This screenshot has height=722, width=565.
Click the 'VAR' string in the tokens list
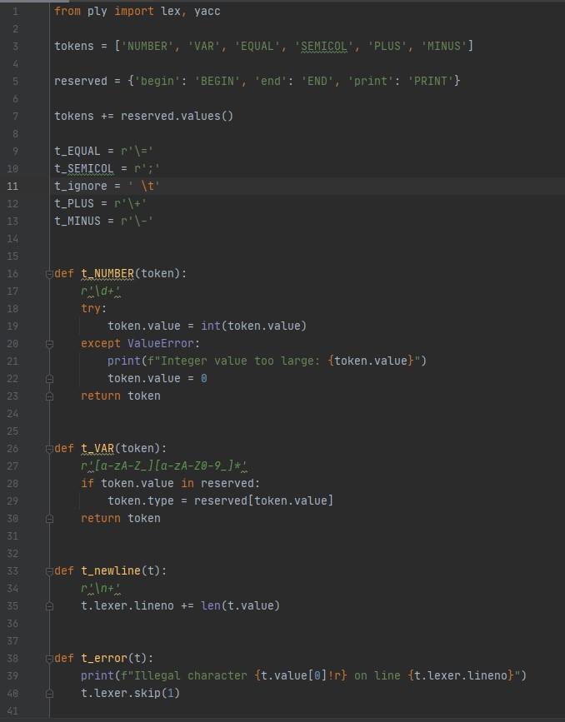(203, 46)
